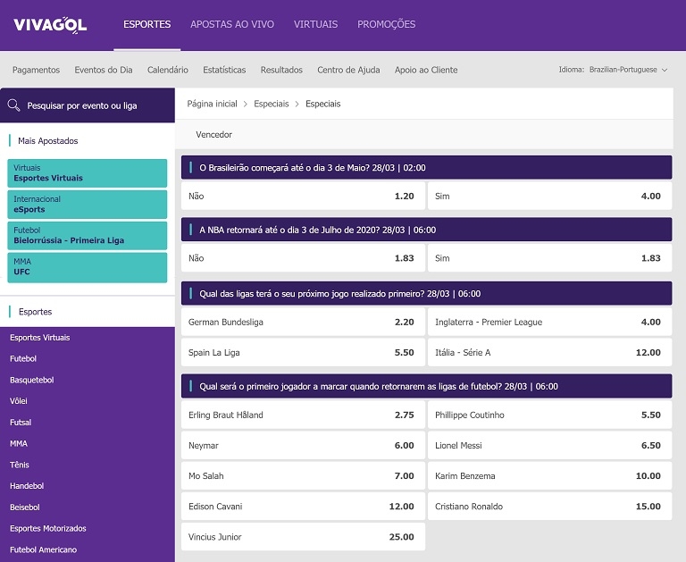Select the MMA UFC shortcut
Image resolution: width=686 pixels, height=562 pixels.
coord(88,267)
